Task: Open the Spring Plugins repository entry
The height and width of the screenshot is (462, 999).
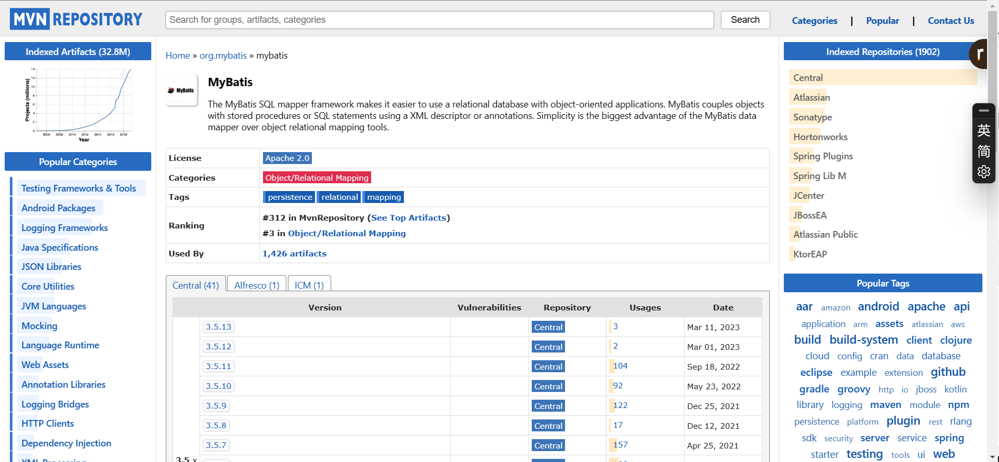Action: click(x=823, y=156)
